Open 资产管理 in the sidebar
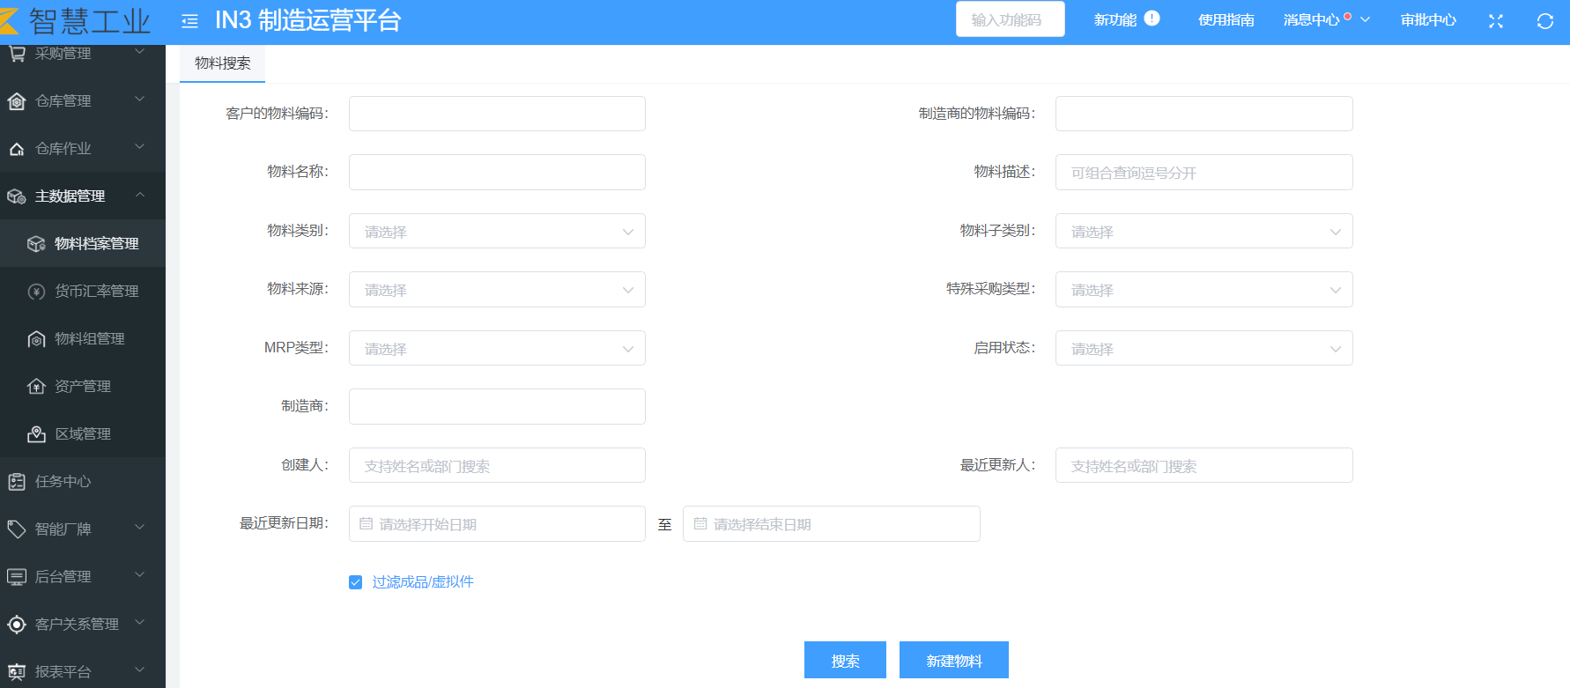The width and height of the screenshot is (1570, 688). 82,387
